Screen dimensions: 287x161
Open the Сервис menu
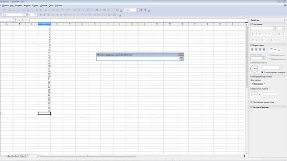pos(35,6)
